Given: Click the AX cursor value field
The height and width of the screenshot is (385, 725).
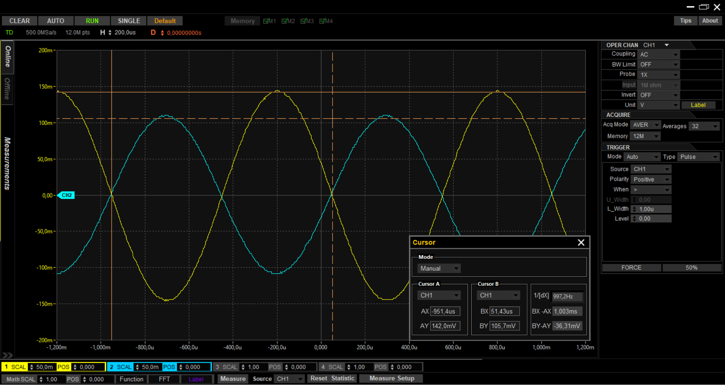Looking at the screenshot, I should pos(445,311).
